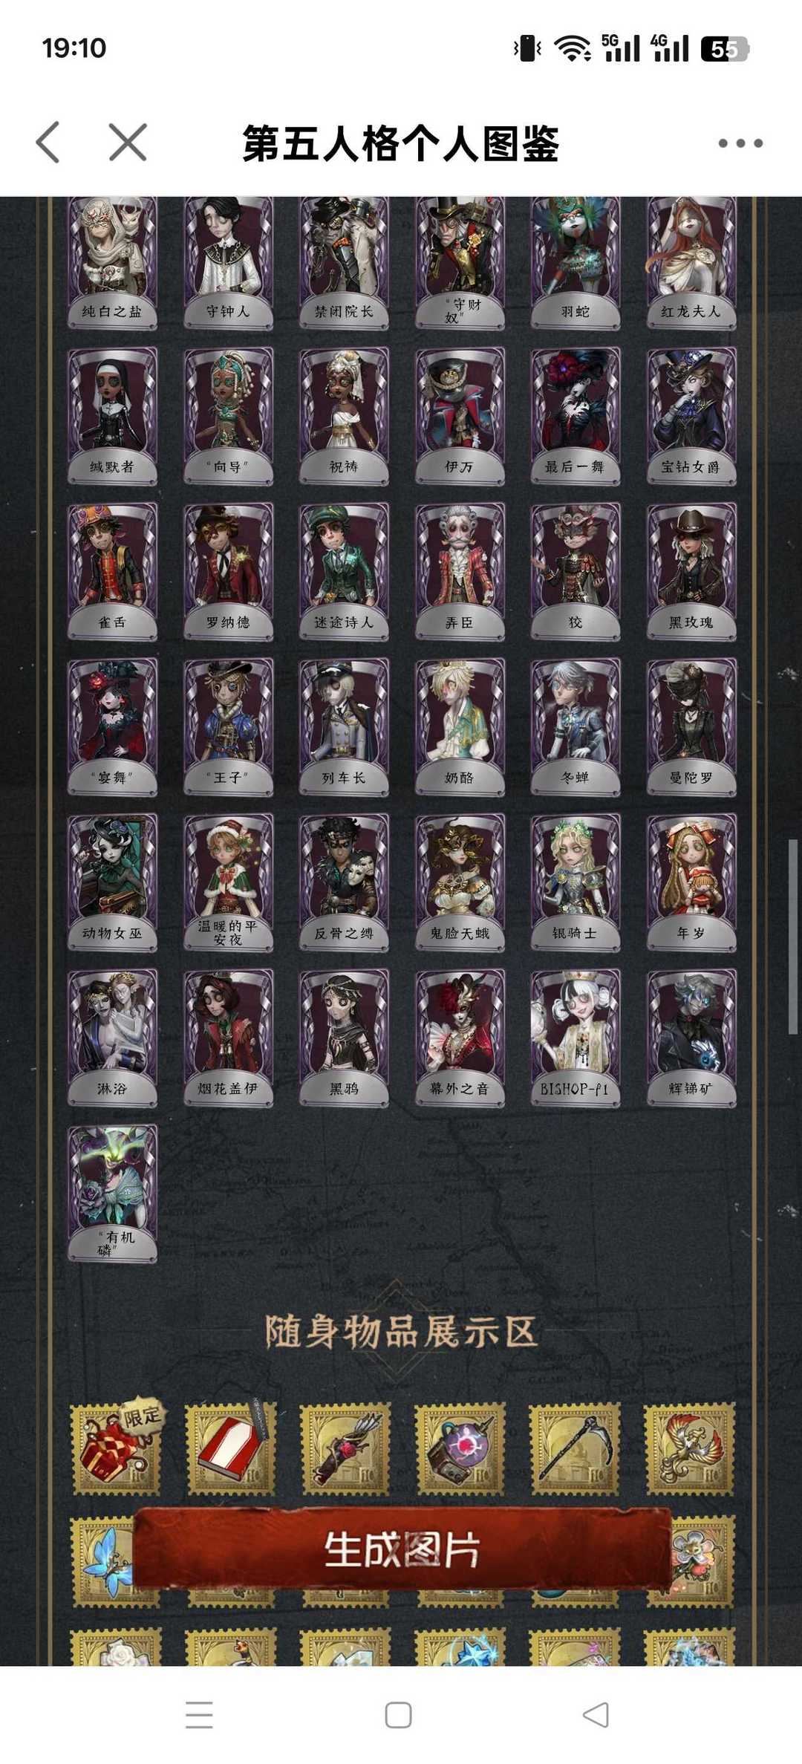Image resolution: width=802 pixels, height=1764 pixels.
Task: Open the 红龙夫人 costume card
Action: (691, 261)
